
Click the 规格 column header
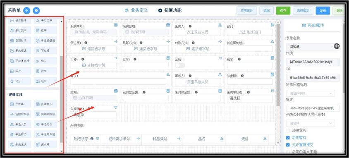click(247, 139)
